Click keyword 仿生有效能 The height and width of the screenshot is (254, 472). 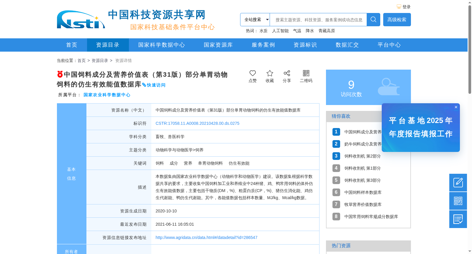tap(239, 163)
